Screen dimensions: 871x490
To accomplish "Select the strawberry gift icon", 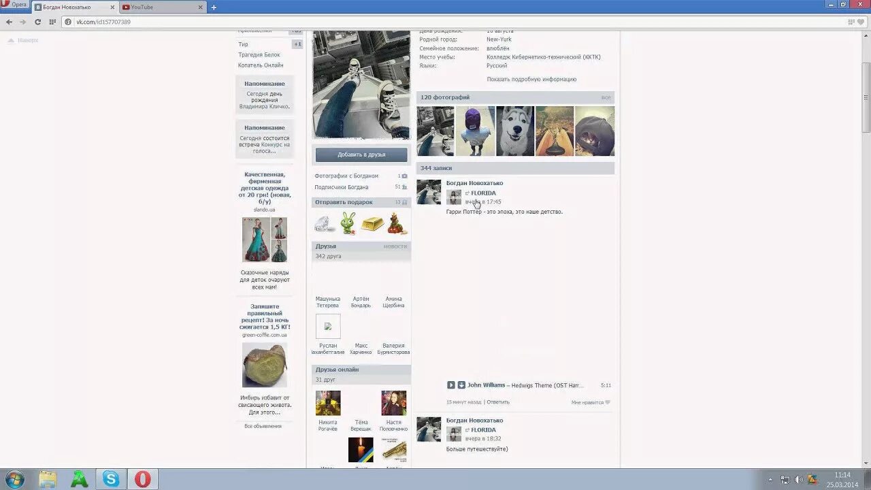I will (x=396, y=223).
